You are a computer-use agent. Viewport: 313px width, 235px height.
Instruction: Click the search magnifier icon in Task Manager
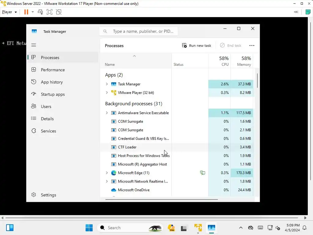tap(105, 32)
